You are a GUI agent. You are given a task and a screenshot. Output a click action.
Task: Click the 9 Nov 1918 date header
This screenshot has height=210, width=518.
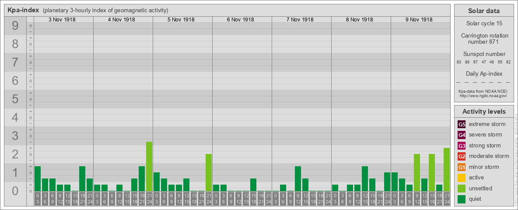419,20
